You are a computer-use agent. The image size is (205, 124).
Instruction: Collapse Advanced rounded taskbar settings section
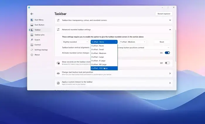[x=170, y=30]
